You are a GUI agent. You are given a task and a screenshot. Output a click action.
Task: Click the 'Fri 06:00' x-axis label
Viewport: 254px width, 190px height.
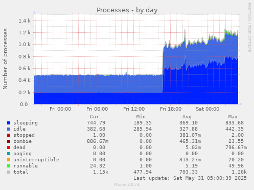coord(97,109)
